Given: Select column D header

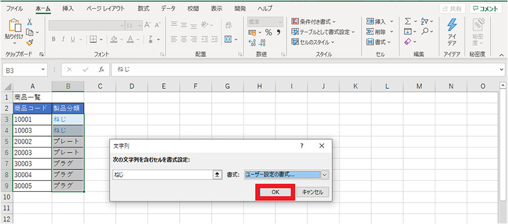Looking at the screenshot, I should (x=132, y=86).
